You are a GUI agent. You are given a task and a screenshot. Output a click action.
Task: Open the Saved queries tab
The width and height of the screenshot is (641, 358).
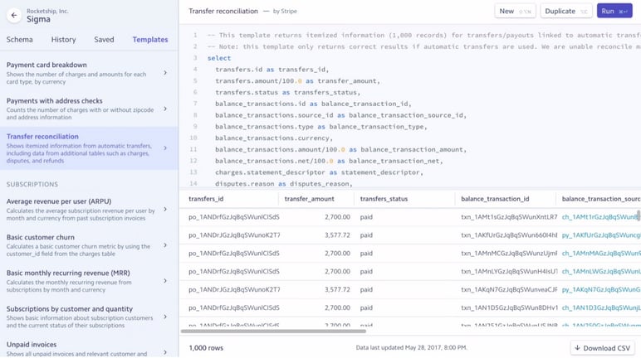pos(104,40)
